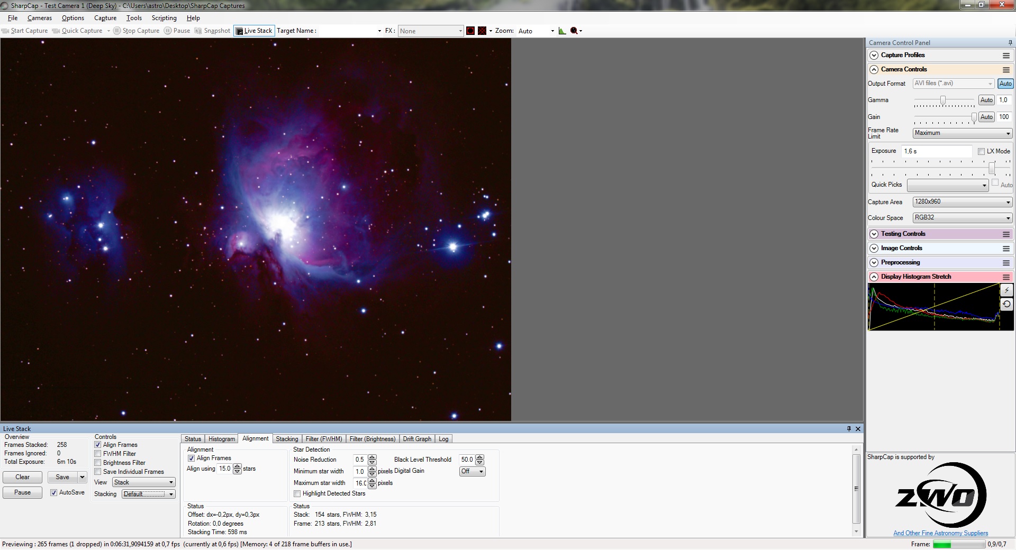Toggle Align Frames in Alignment tab
The image size is (1016, 550).
point(192,458)
